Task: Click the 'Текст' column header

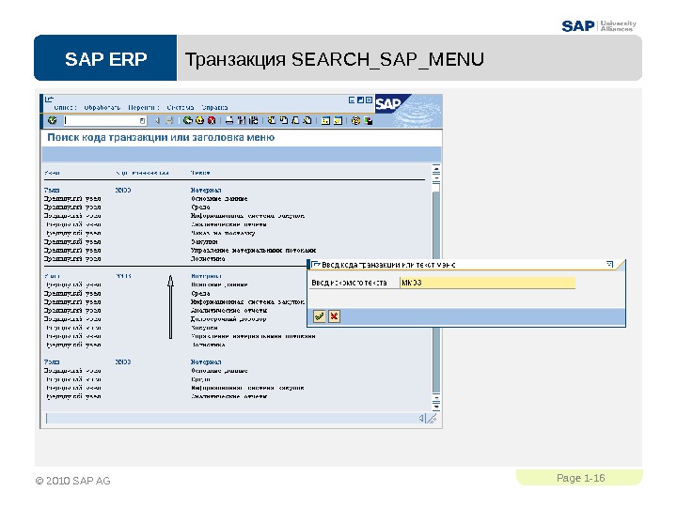Action: point(200,173)
